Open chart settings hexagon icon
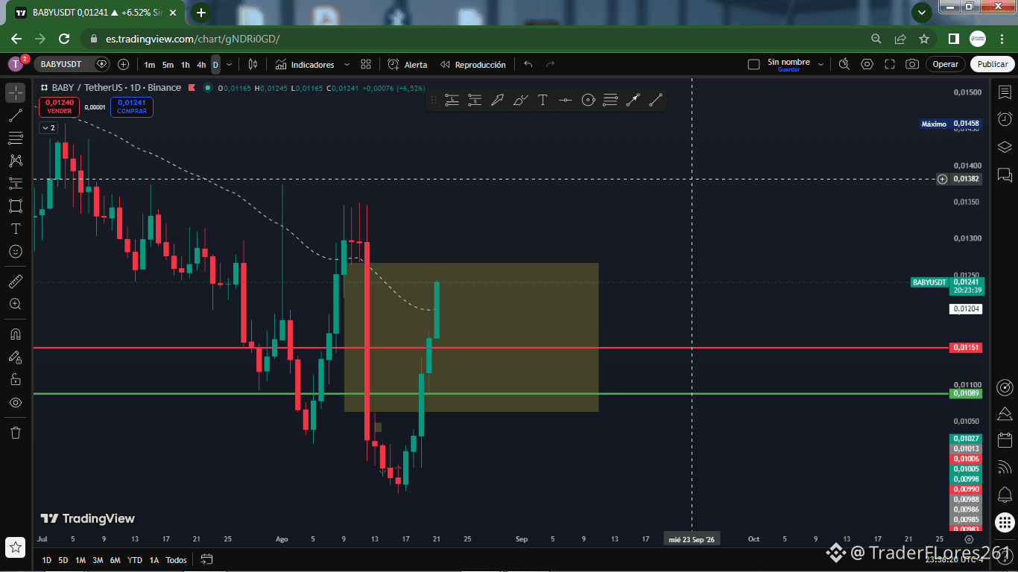The width and height of the screenshot is (1018, 572). coord(867,65)
